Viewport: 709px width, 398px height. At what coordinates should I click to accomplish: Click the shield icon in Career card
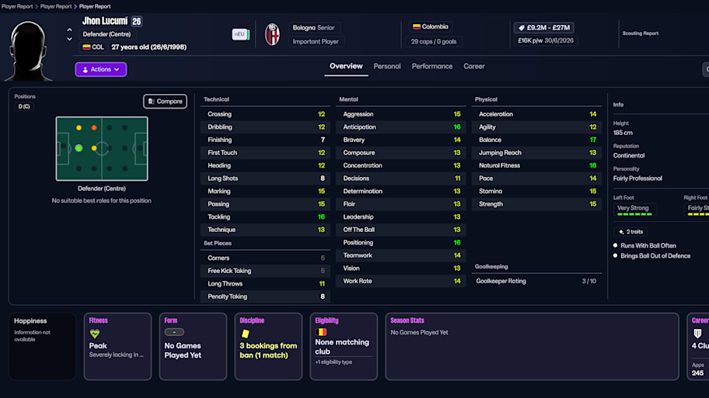697,334
